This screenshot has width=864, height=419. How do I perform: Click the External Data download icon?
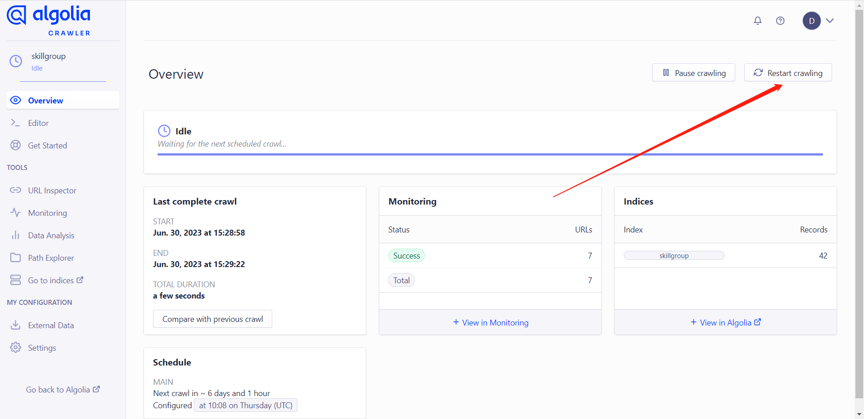coord(16,325)
